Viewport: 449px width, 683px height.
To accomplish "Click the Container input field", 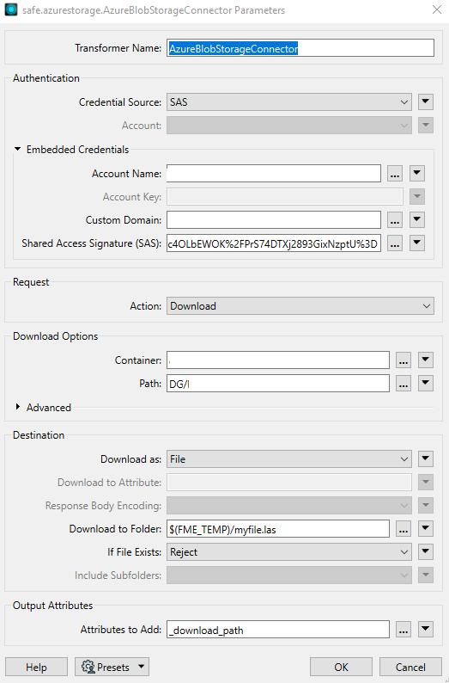I will [x=278, y=360].
